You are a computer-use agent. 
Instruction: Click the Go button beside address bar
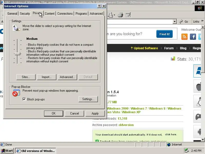(x=184, y=22)
